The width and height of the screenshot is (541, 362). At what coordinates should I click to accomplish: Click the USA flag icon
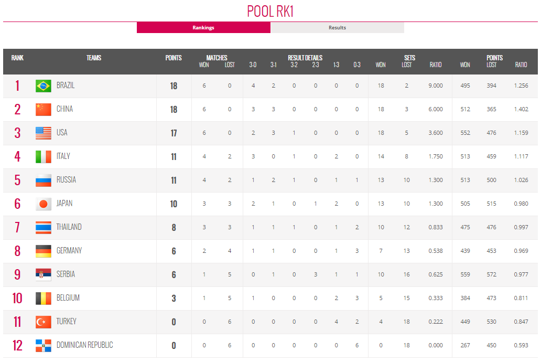tap(43, 133)
